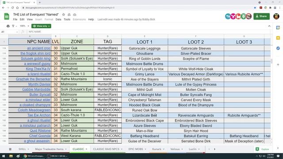This screenshot has width=283, height=159.
Task: Select the Iconic tag cell
Action: (x=108, y=79)
